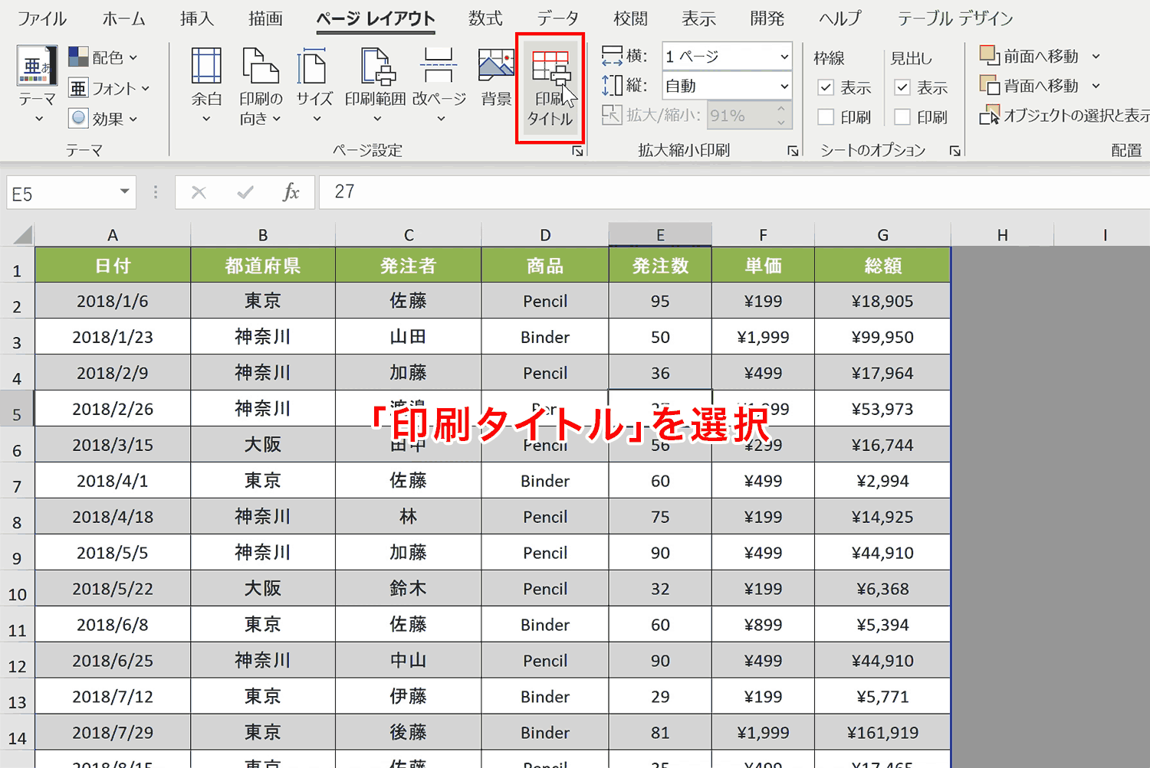The image size is (1150, 768).
Task: Open the 拡大縮小印刷 dialog launcher
Action: (793, 152)
